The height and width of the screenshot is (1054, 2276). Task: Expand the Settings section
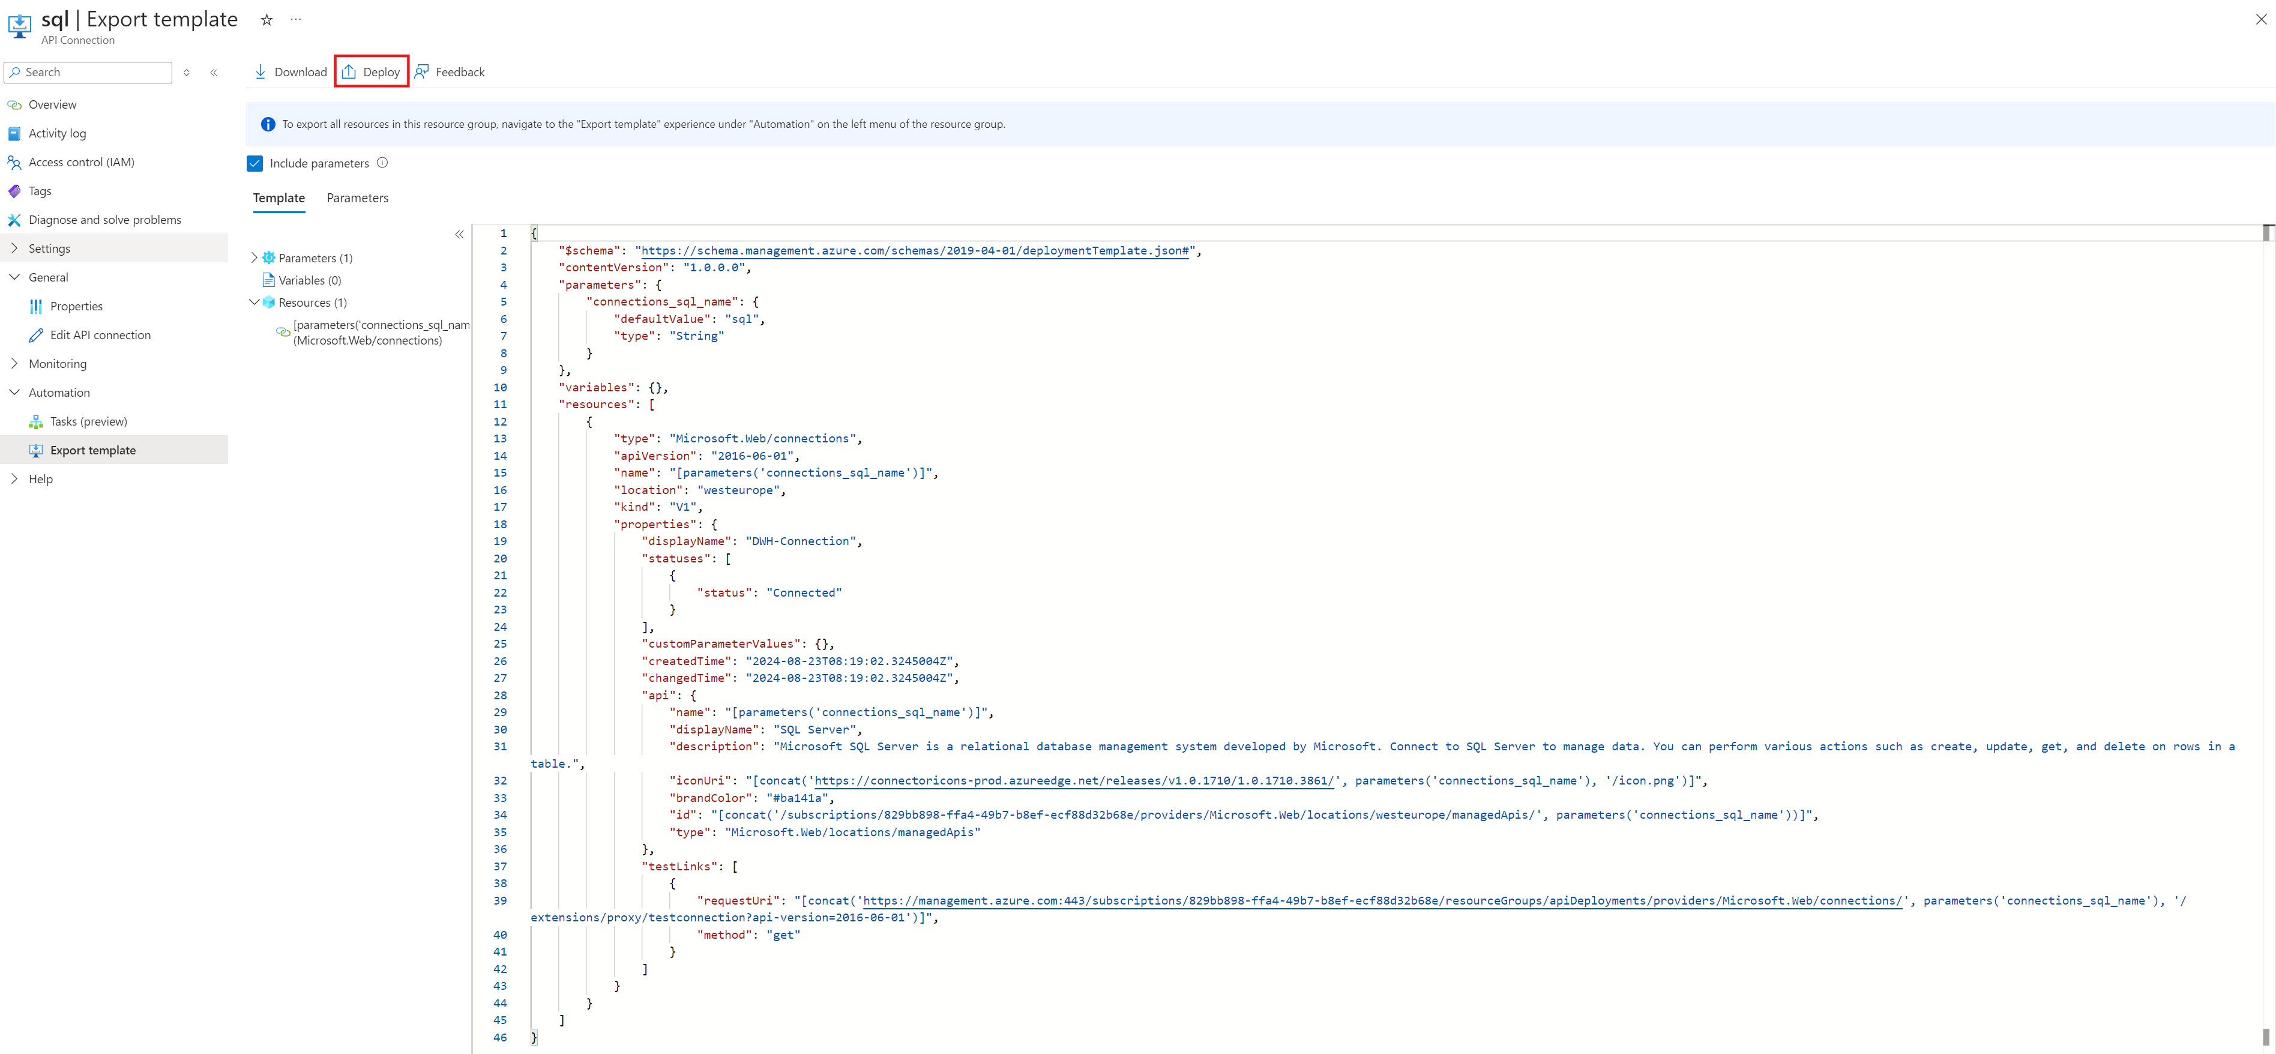(x=114, y=248)
